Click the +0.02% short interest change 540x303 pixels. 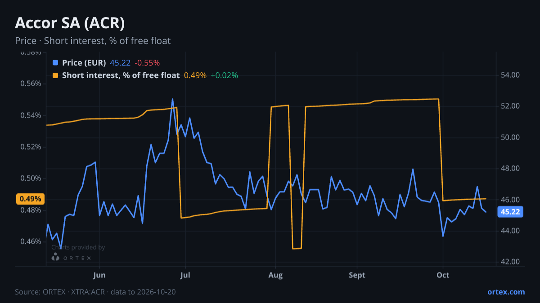pyautogui.click(x=224, y=75)
